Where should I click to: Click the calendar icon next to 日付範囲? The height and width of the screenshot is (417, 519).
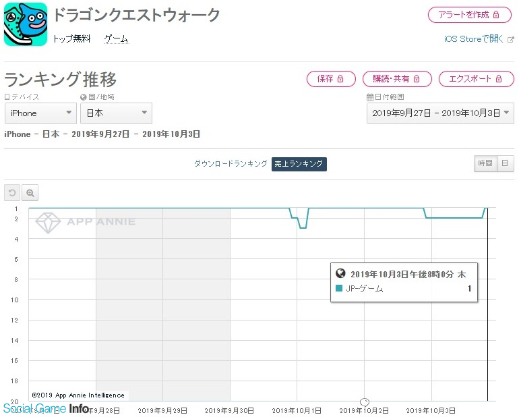click(369, 97)
